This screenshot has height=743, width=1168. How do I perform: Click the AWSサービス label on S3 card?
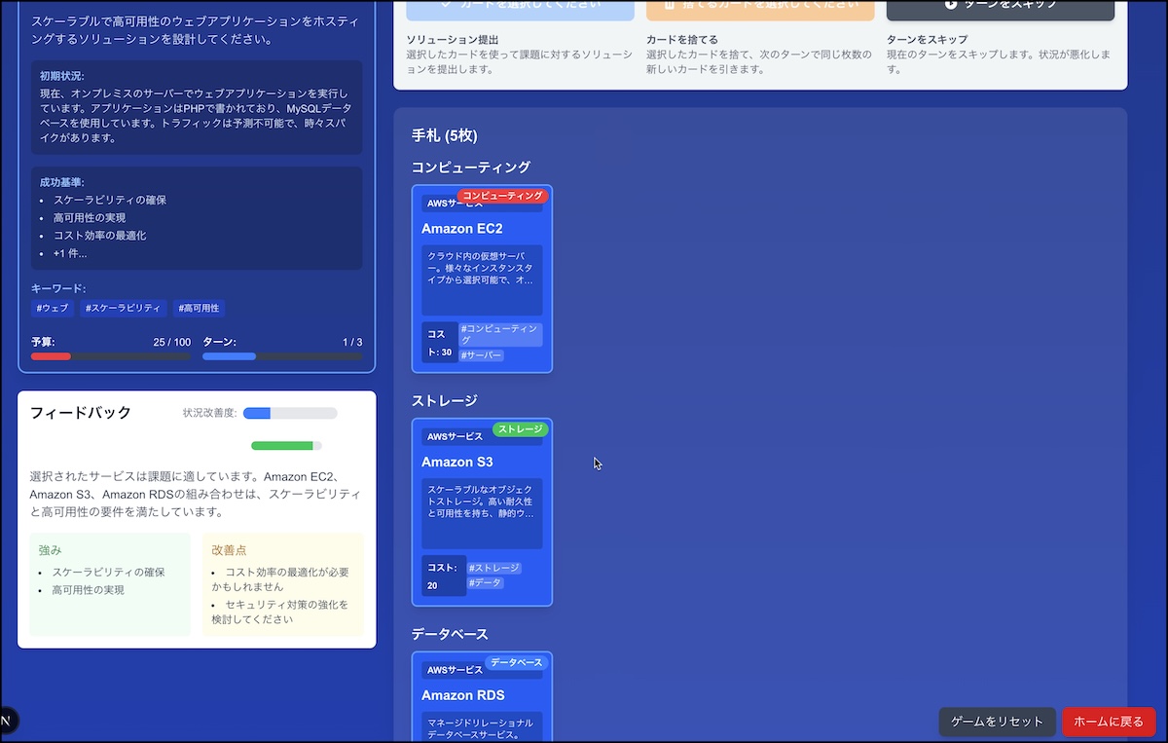[455, 437]
